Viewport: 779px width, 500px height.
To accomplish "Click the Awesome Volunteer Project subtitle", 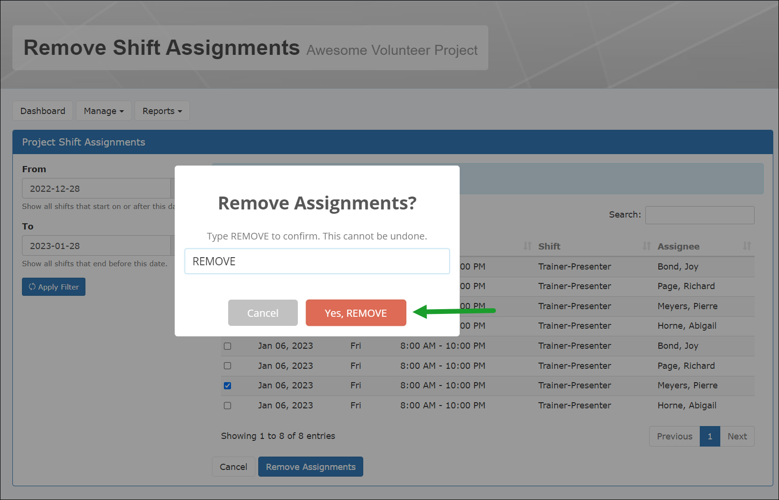I will pyautogui.click(x=392, y=50).
